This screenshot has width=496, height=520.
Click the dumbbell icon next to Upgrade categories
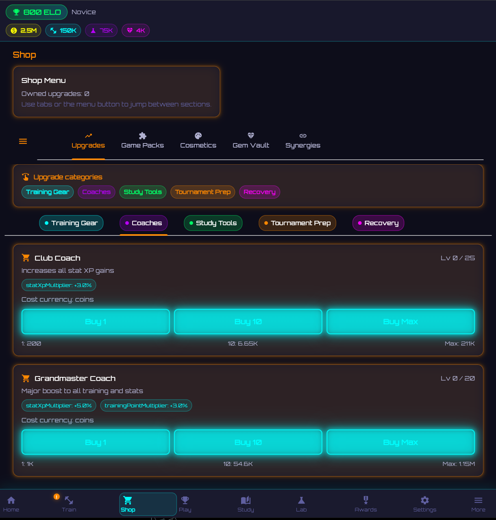click(26, 177)
